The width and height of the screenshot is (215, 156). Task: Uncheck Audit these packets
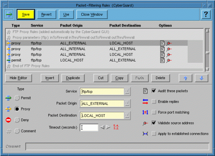pos(154,91)
